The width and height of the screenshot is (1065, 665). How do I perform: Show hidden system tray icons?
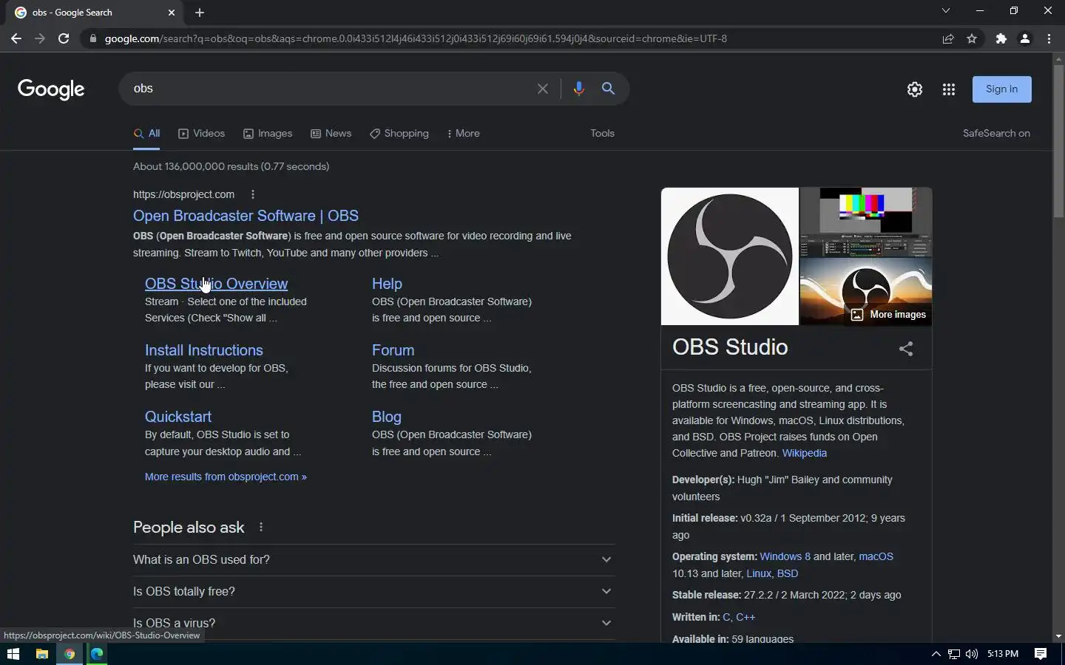936,654
